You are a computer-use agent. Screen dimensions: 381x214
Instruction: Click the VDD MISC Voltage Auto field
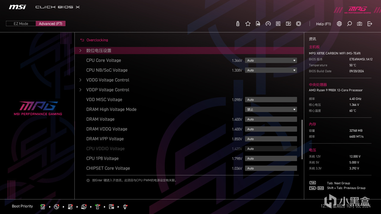point(271,100)
